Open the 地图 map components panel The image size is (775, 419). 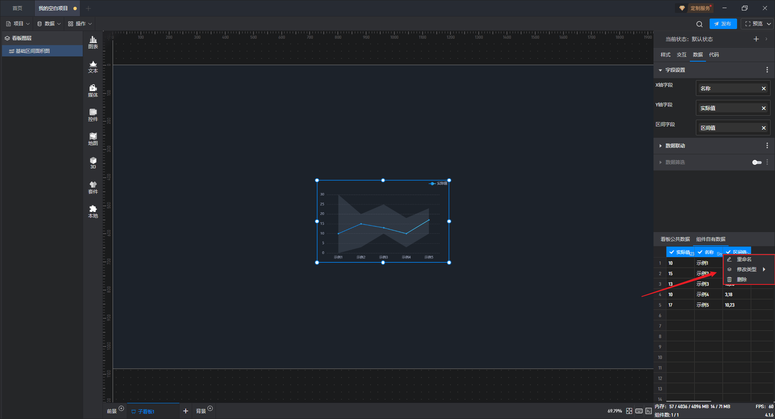tap(93, 139)
